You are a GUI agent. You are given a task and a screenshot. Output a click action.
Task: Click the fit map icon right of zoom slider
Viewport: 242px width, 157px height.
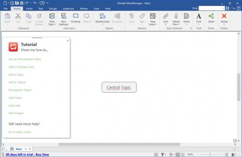click(x=227, y=154)
